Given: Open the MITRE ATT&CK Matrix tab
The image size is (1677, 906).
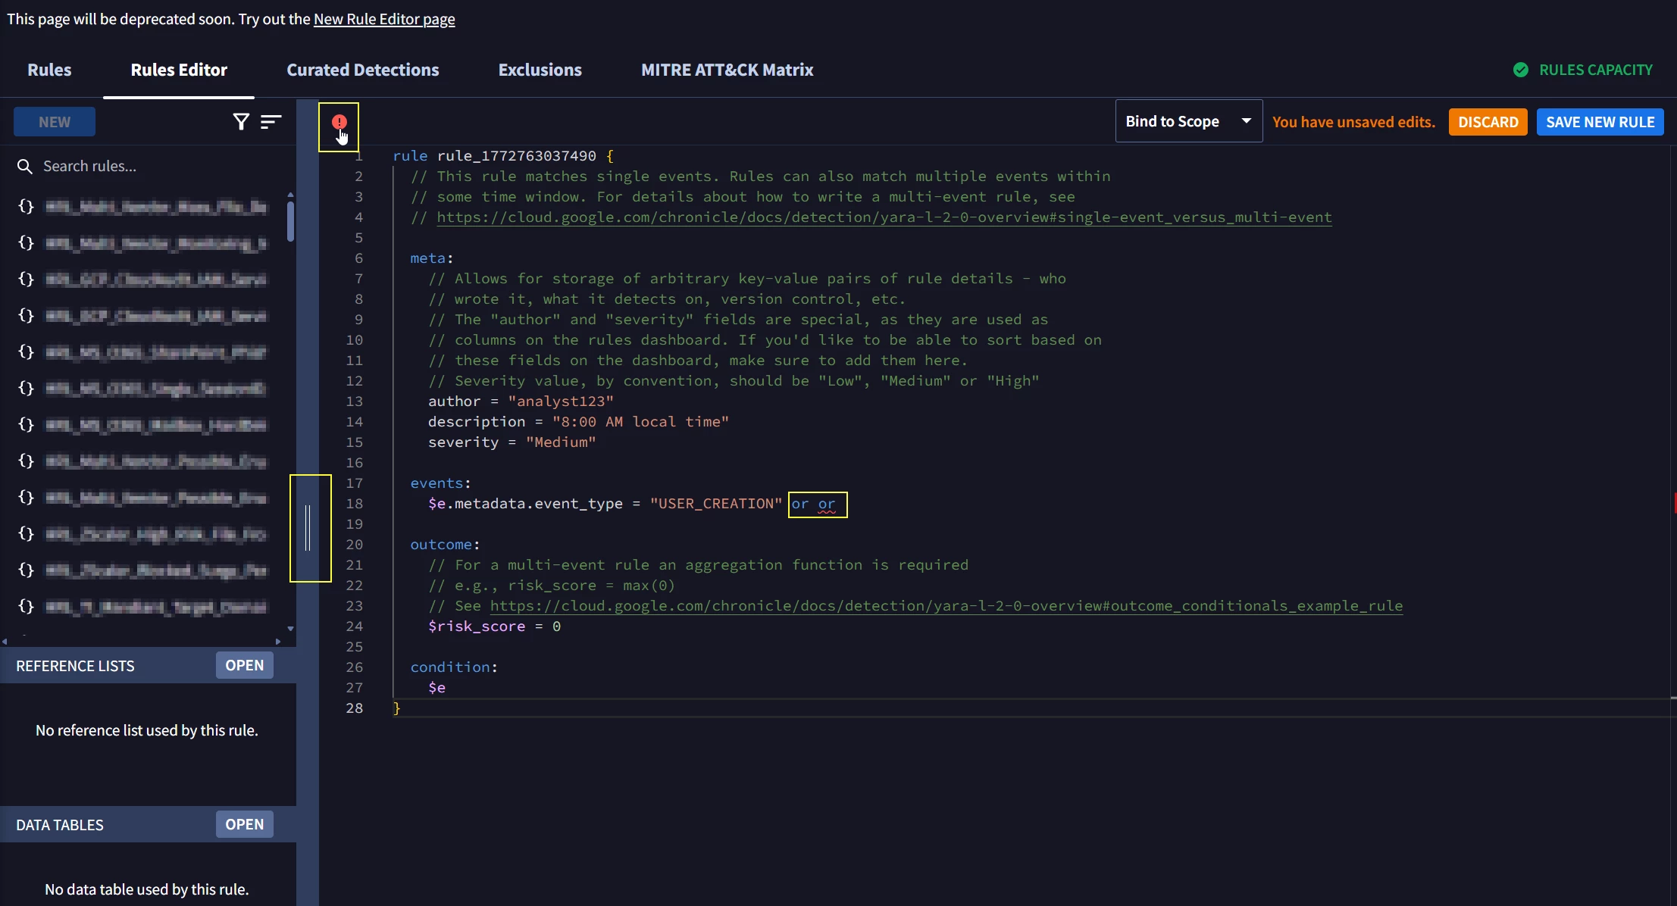Looking at the screenshot, I should coord(727,70).
